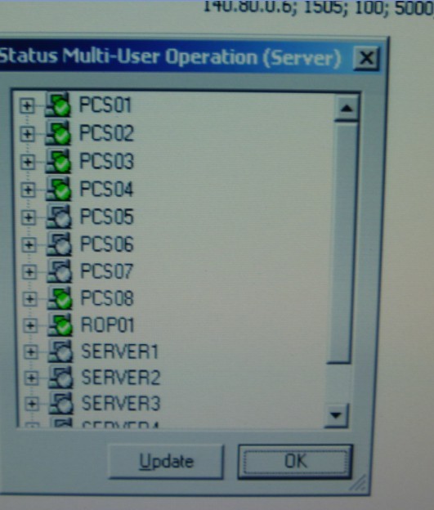The width and height of the screenshot is (434, 510).
Task: Click the Update button
Action: tap(166, 462)
